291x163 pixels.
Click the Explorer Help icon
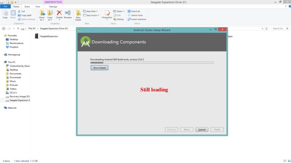[290, 6]
